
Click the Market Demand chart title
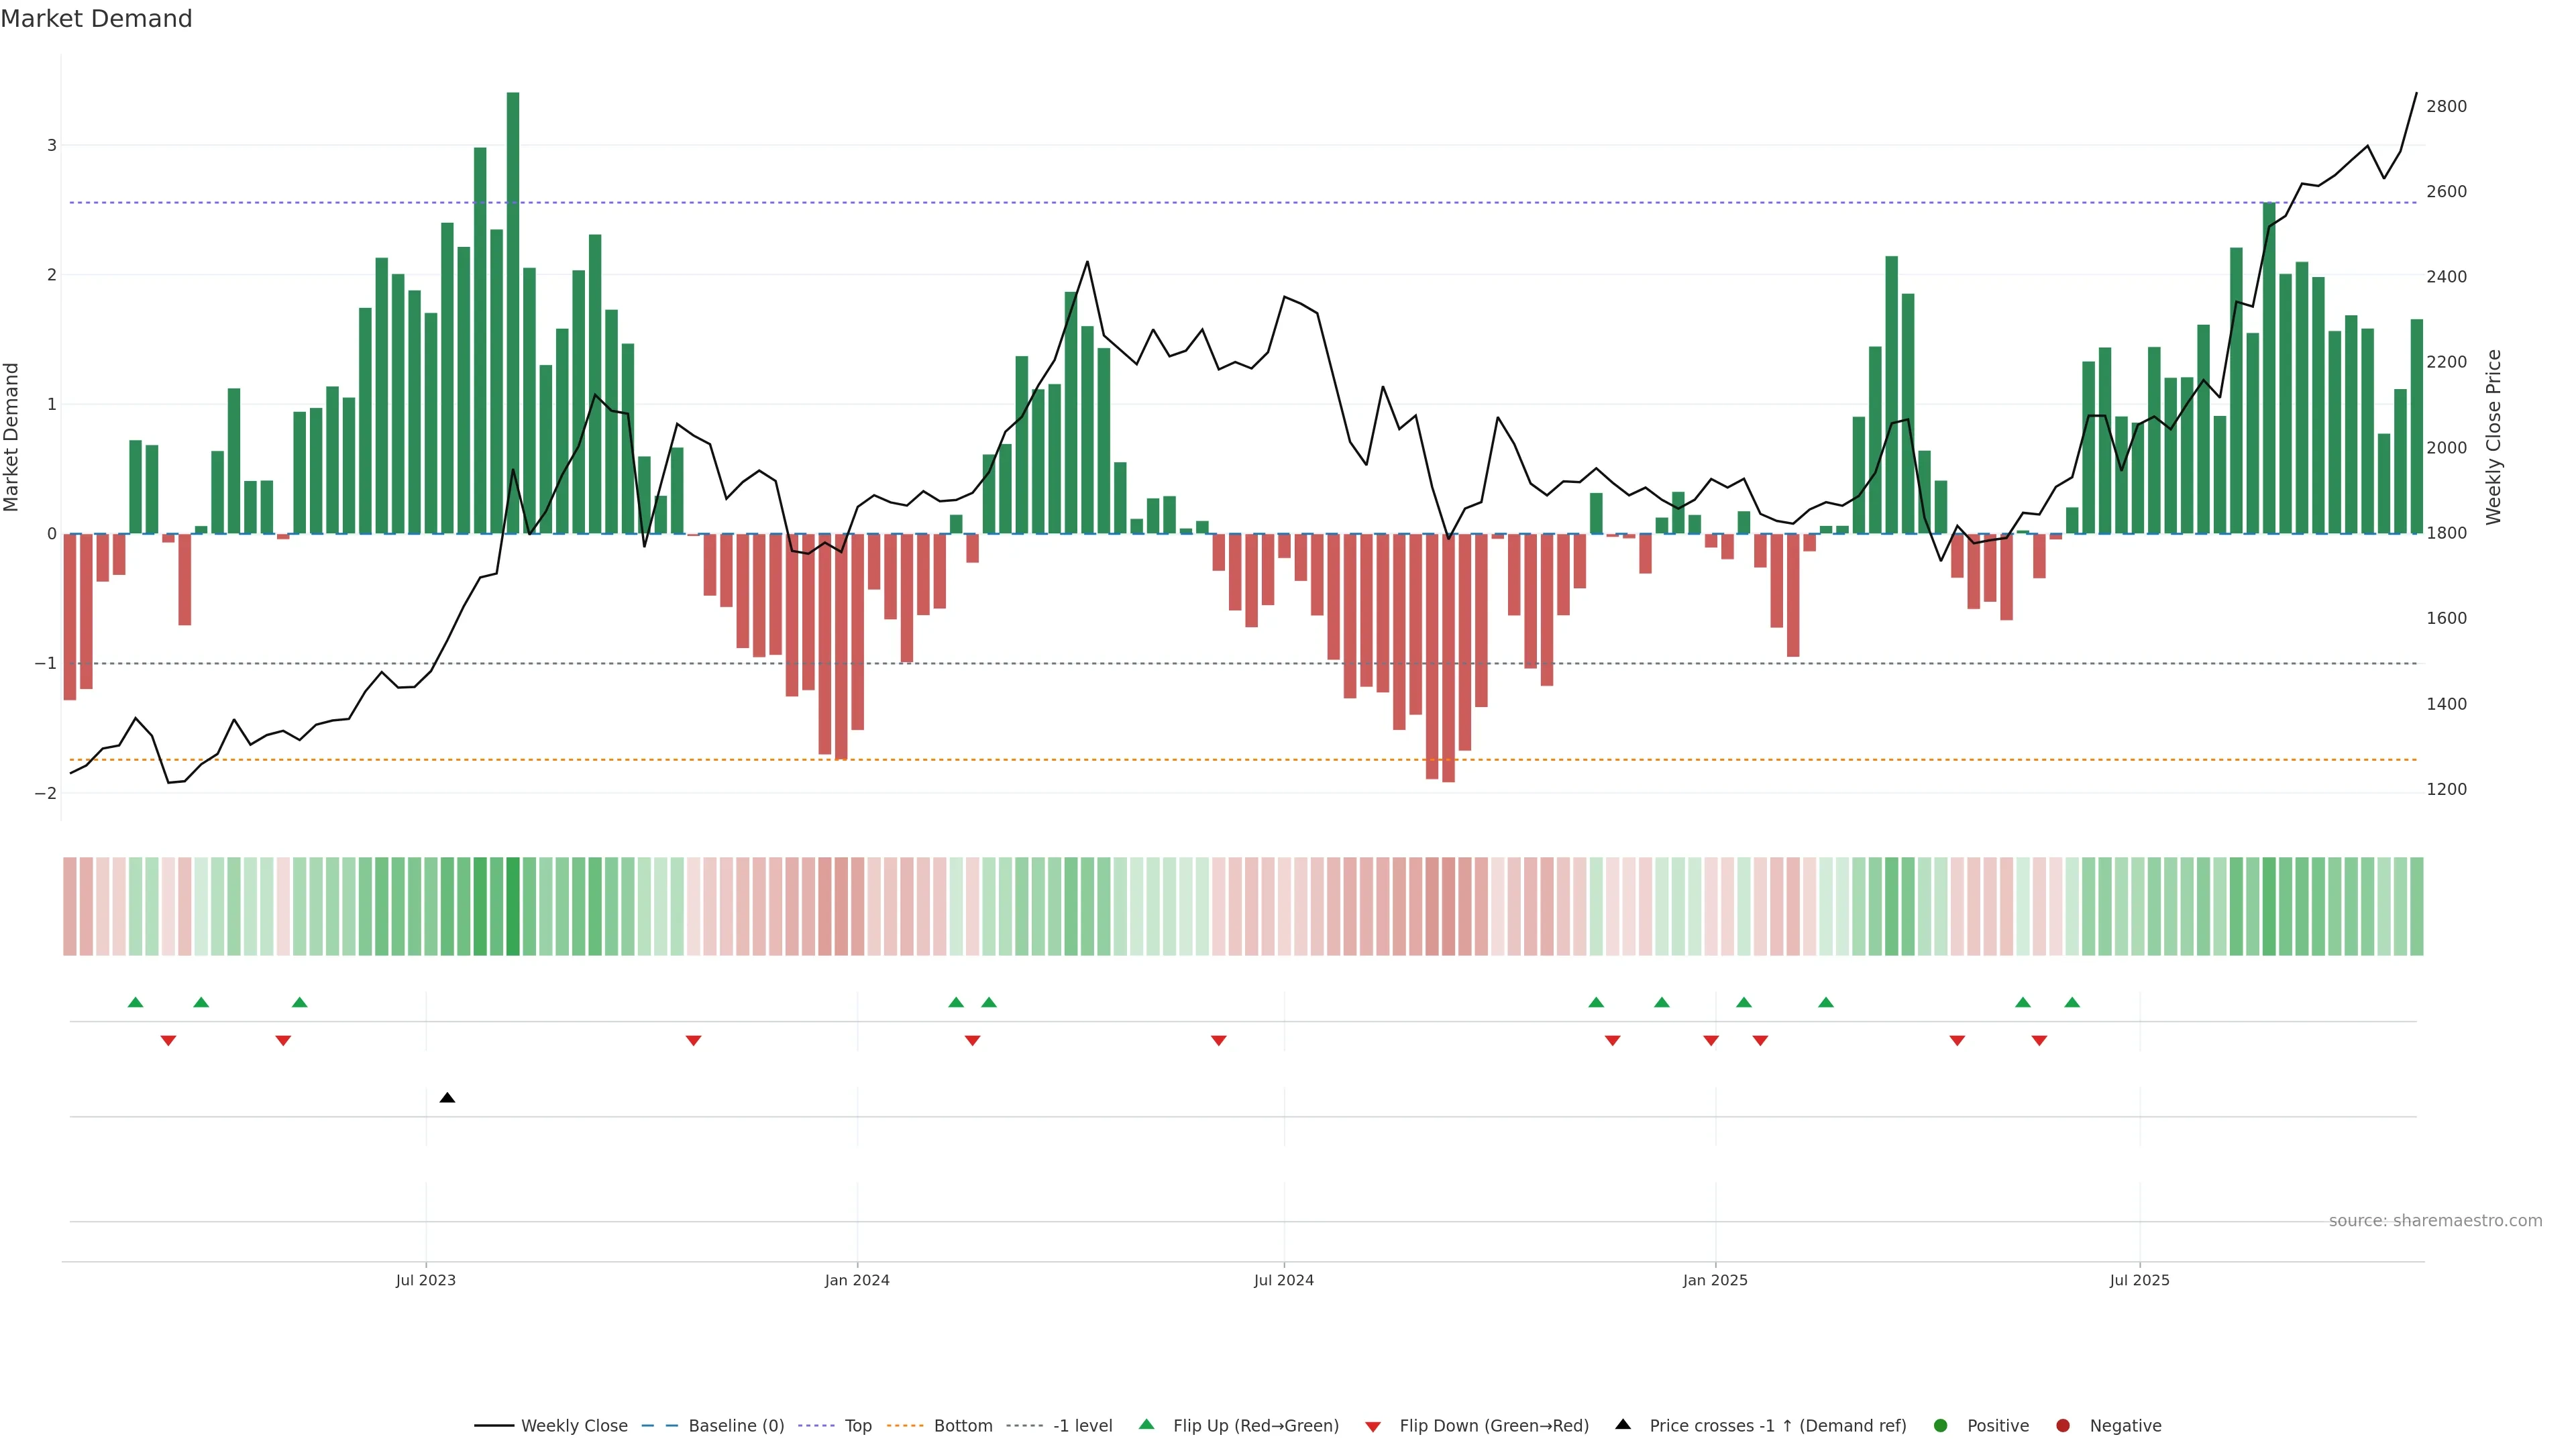coord(97,19)
